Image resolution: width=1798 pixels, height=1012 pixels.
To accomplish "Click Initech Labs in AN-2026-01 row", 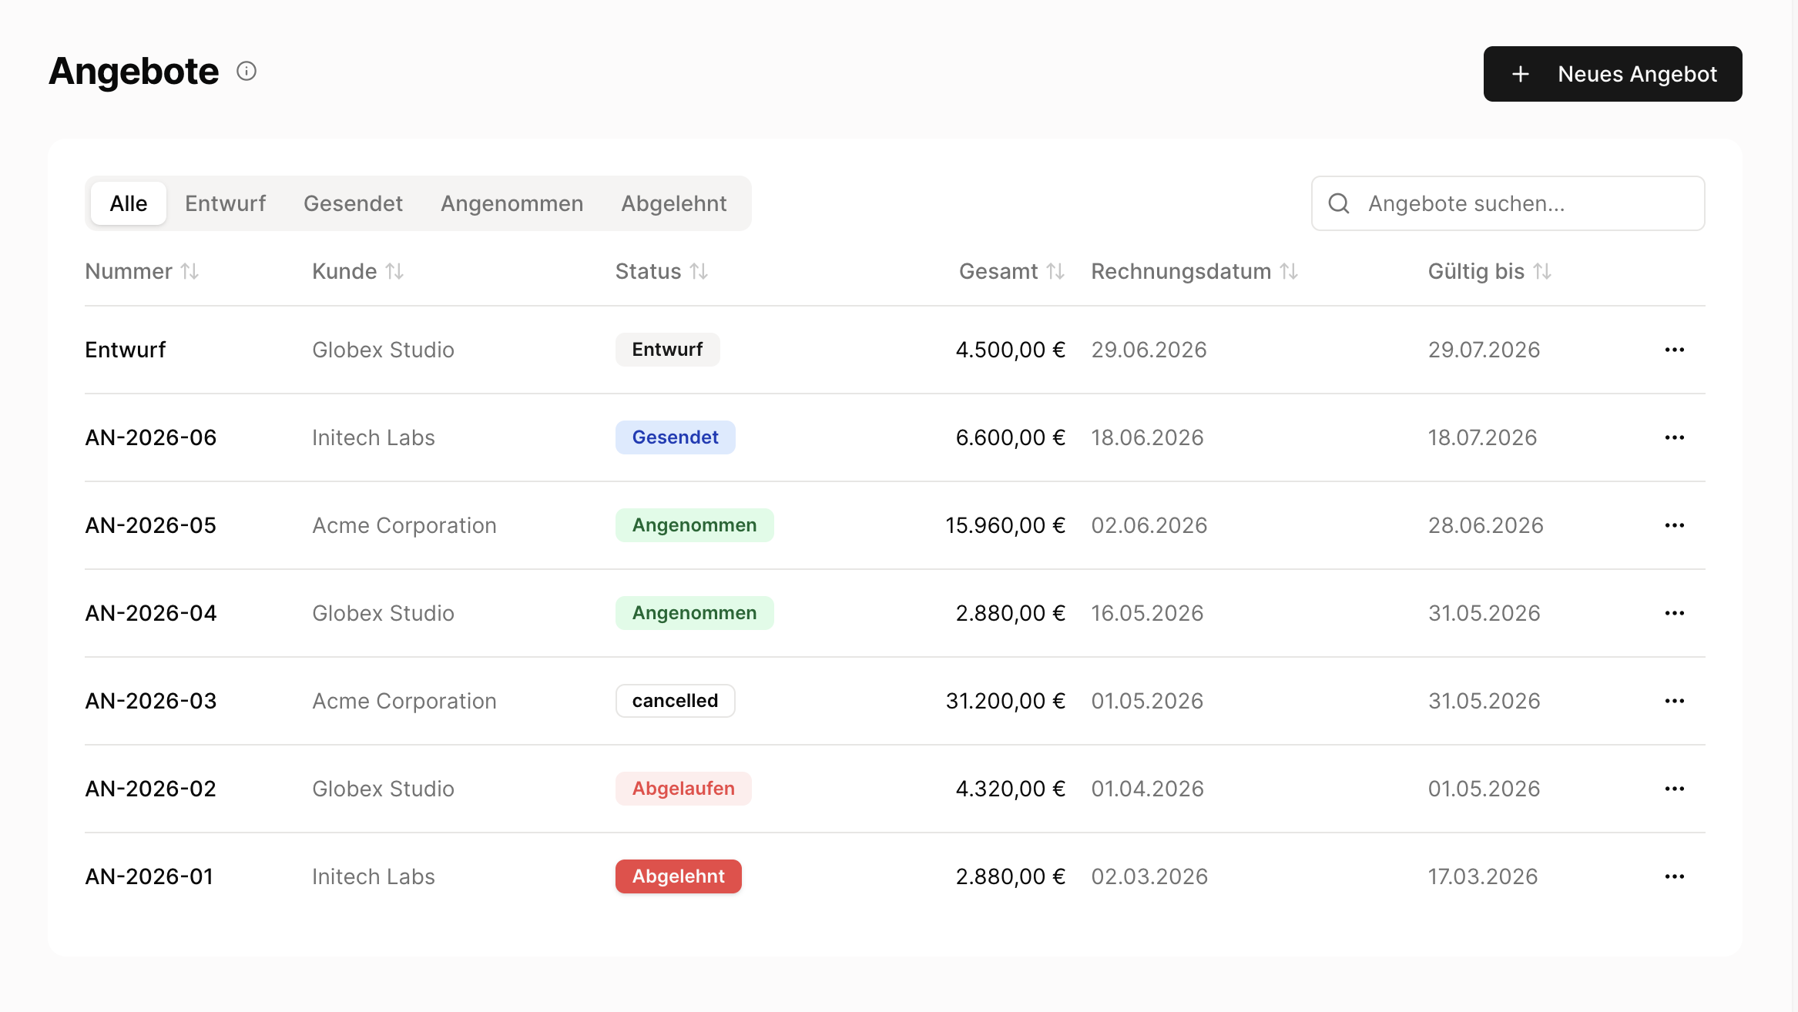I will [374, 876].
